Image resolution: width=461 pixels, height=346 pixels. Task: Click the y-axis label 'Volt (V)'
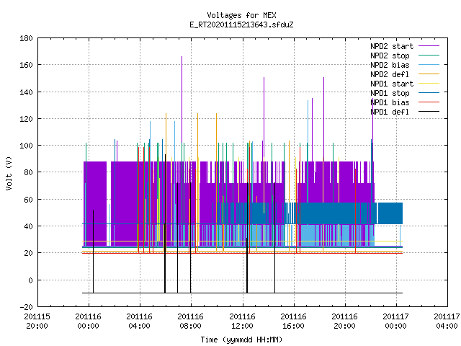click(9, 174)
